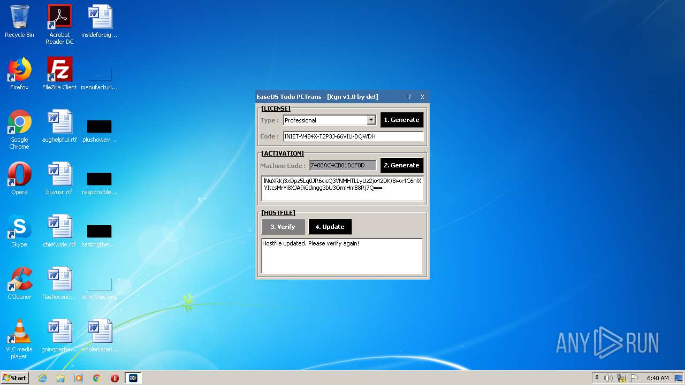Launch CCleaner desktop shortcut
Viewport: 685px width, 385px height.
19,283
